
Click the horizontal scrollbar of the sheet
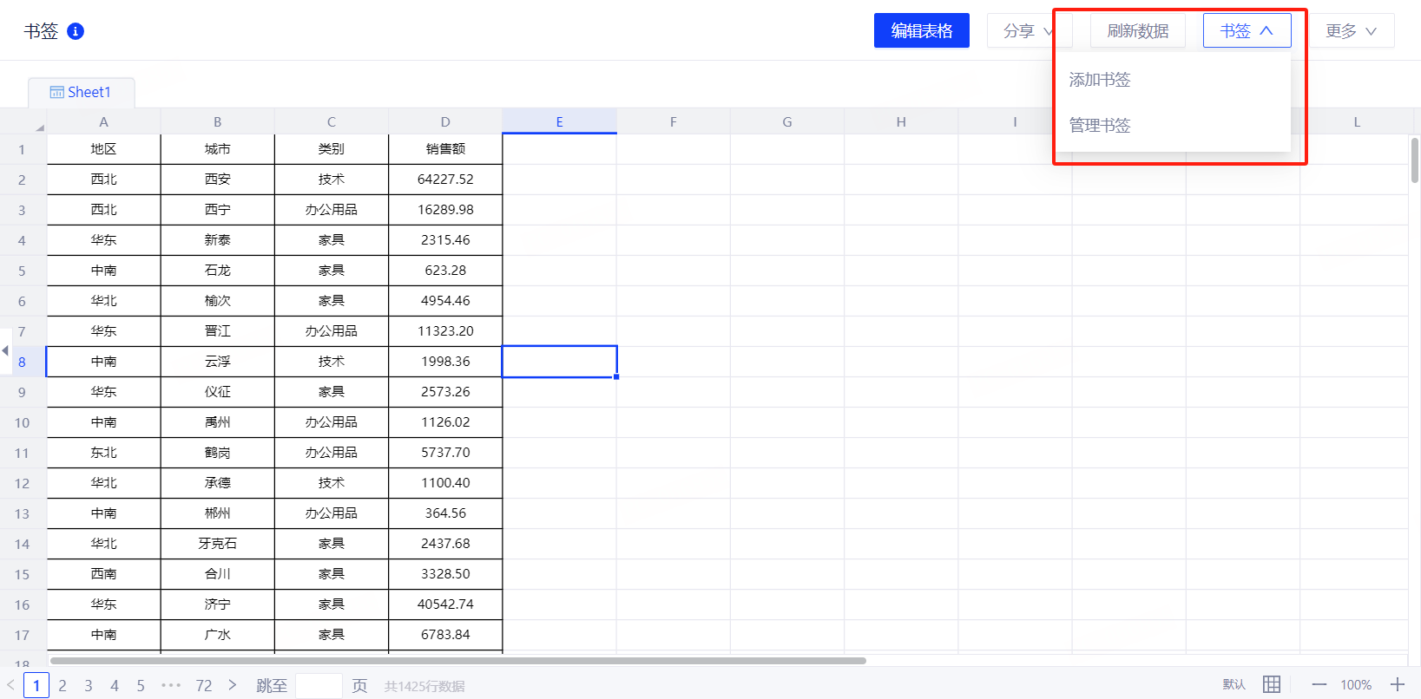coord(458,661)
